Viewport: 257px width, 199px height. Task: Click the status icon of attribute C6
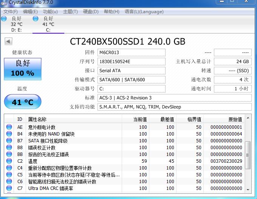point(9,181)
